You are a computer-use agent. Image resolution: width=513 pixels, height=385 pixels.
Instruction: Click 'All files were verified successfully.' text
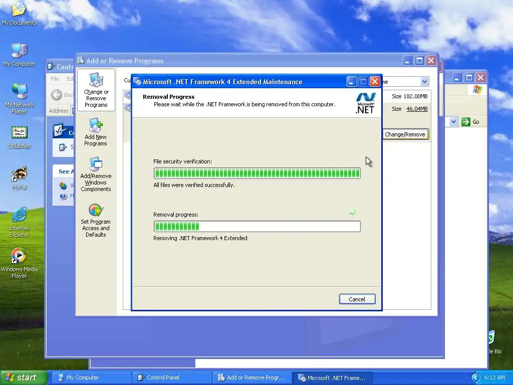click(194, 185)
